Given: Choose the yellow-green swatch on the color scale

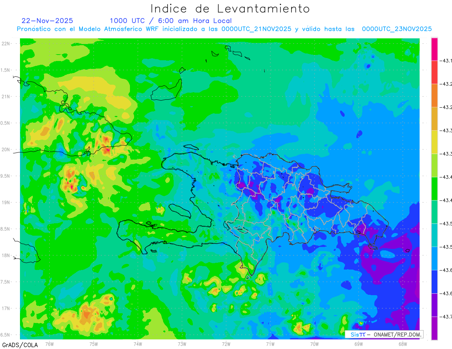Looking at the screenshot, I should click(434, 166).
